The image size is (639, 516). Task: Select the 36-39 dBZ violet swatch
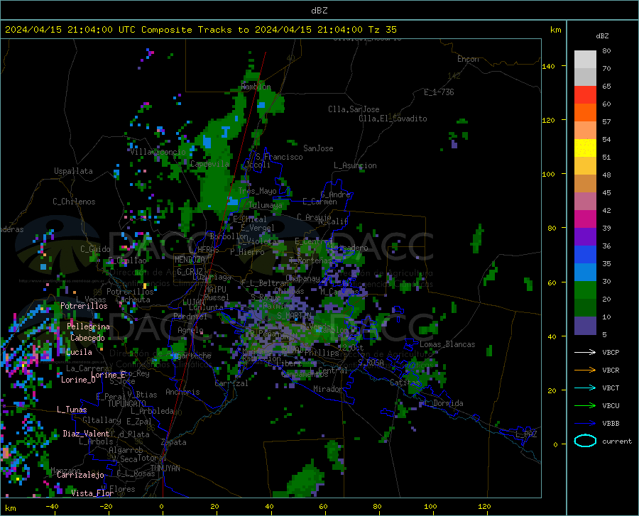tap(585, 237)
